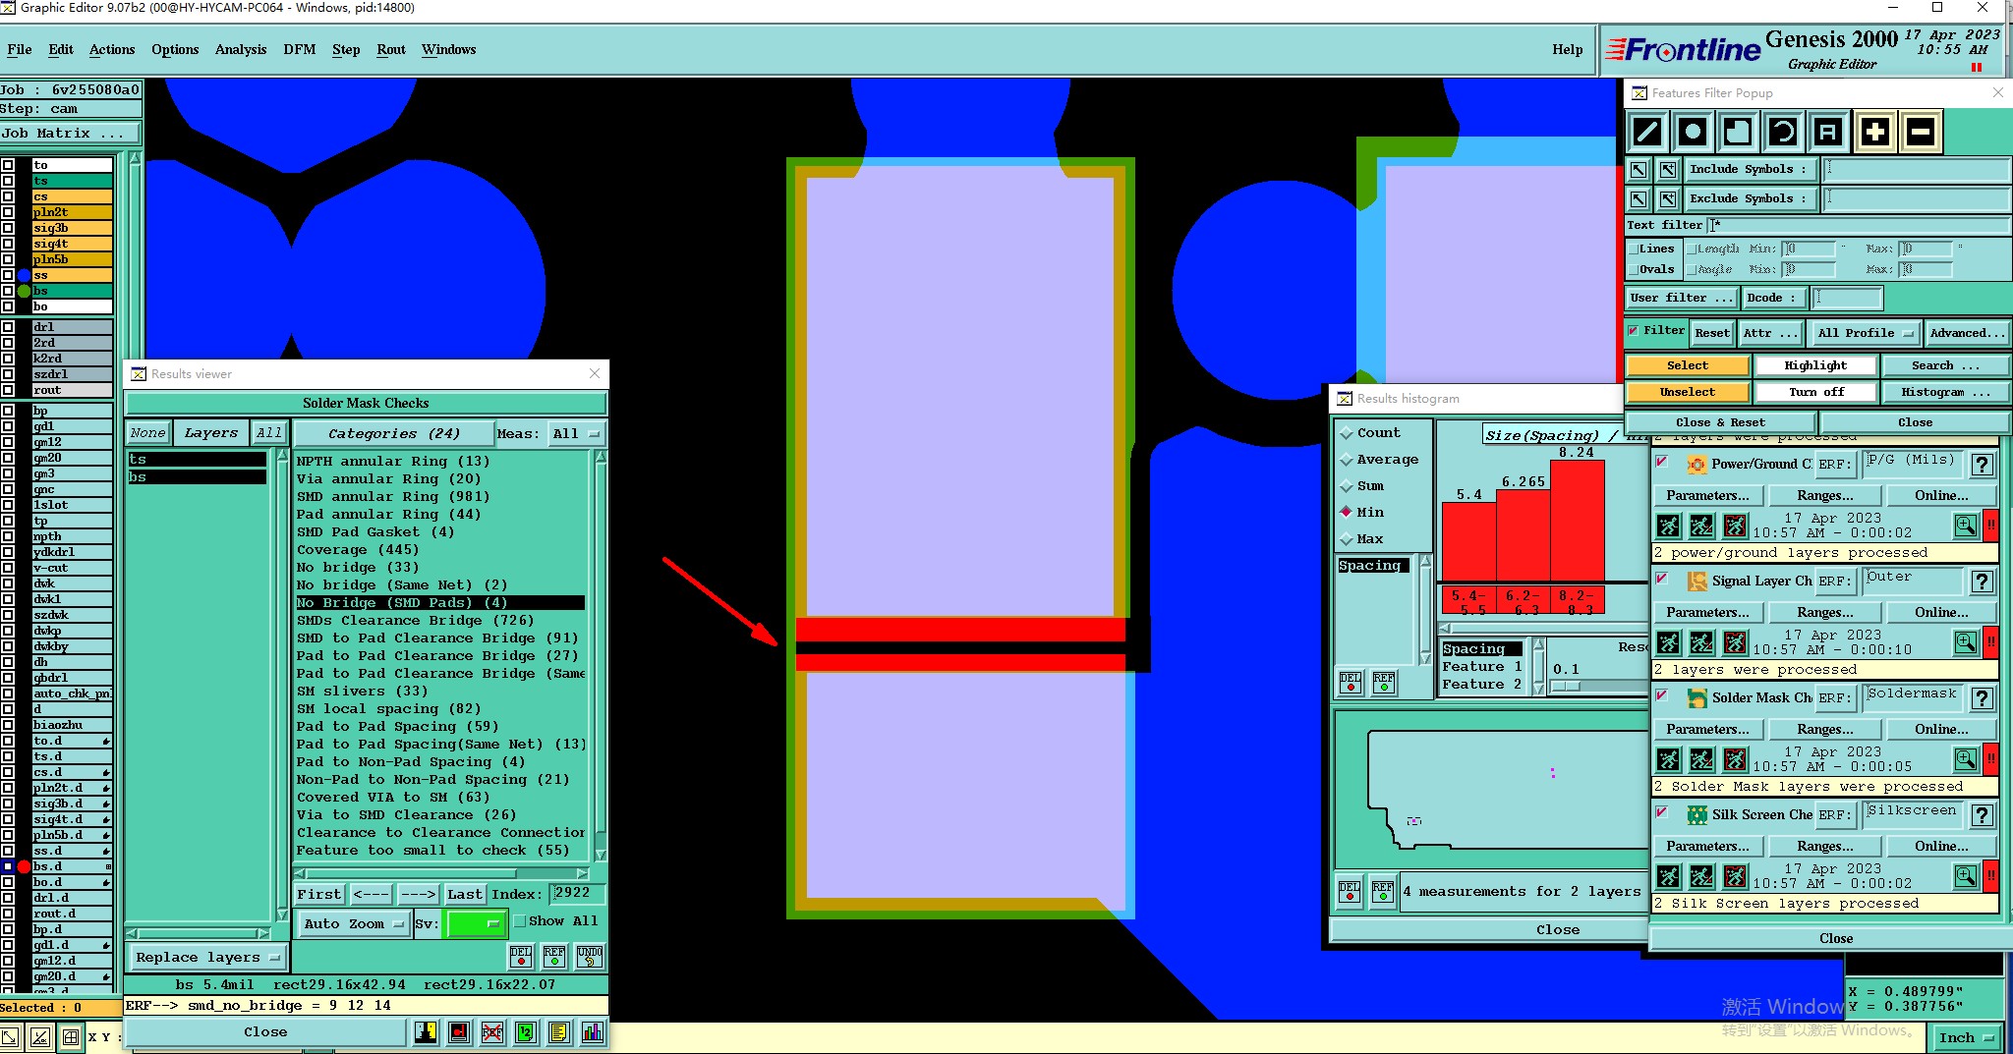Open the Actions menu

112,49
